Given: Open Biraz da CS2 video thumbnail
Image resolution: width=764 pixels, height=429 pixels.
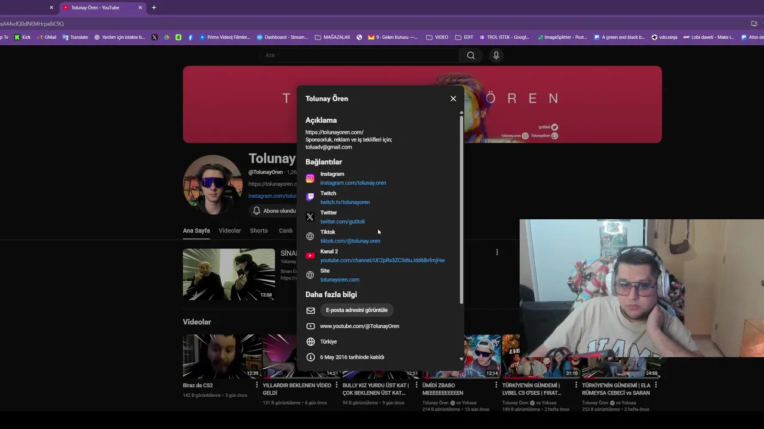Looking at the screenshot, I should coord(222,356).
